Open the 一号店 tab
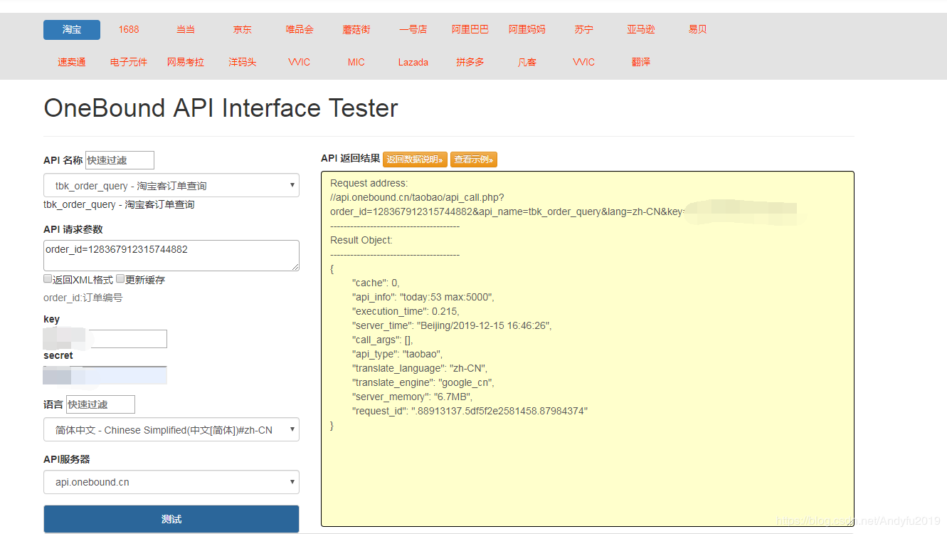This screenshot has width=947, height=534. pos(413,30)
